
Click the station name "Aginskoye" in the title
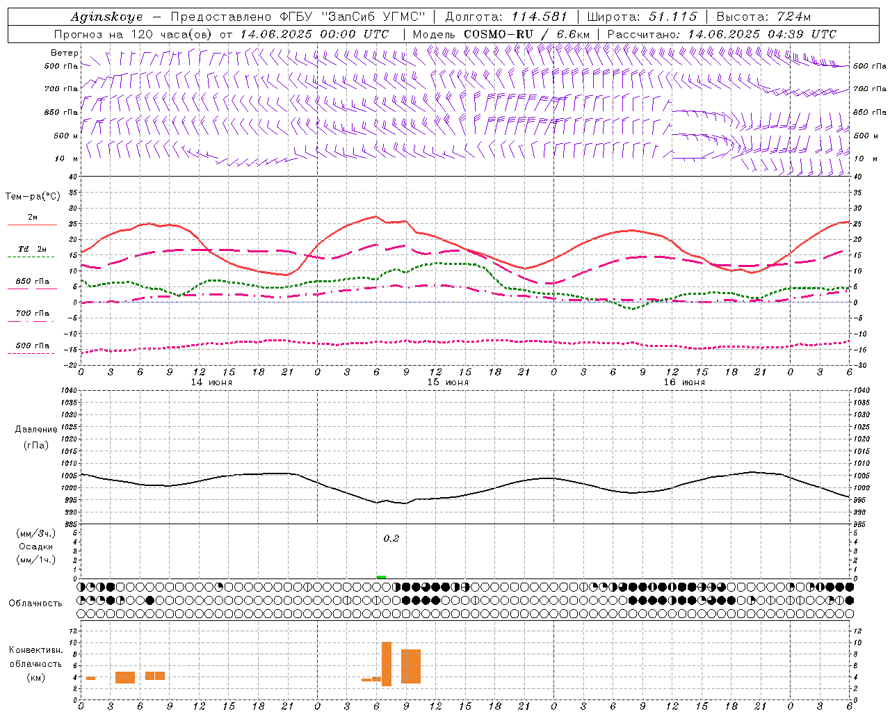click(106, 17)
